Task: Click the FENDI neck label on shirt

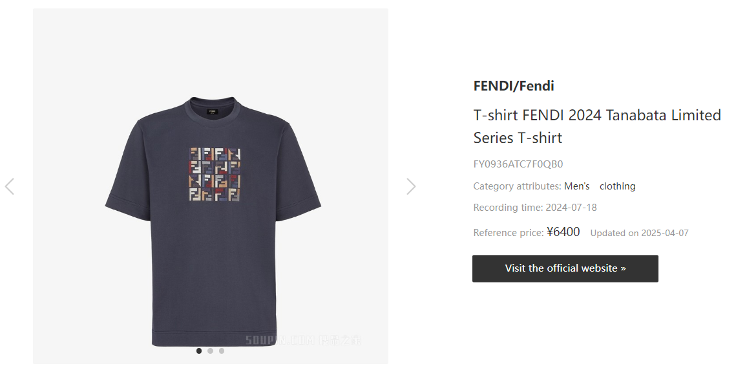Action: click(x=212, y=113)
